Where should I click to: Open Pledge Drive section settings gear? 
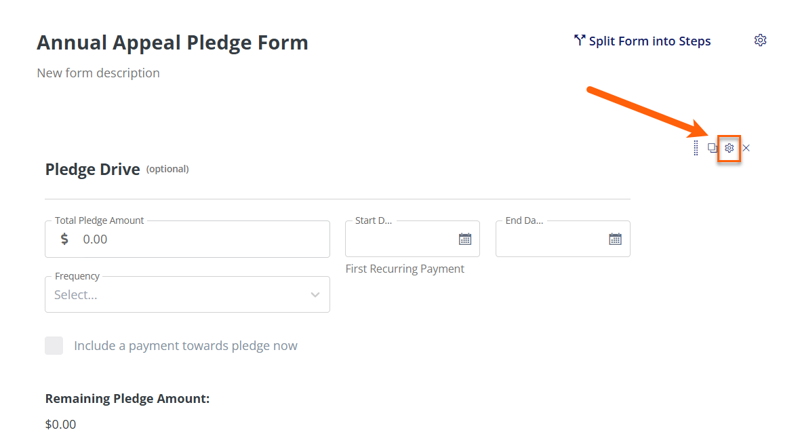tap(729, 148)
